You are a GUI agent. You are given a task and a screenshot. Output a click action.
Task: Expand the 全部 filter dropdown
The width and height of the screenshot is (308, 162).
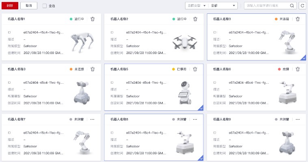coord(223,6)
